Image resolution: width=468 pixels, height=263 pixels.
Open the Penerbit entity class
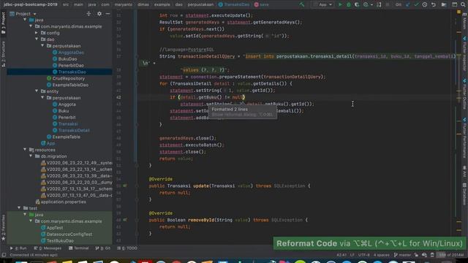click(64, 118)
